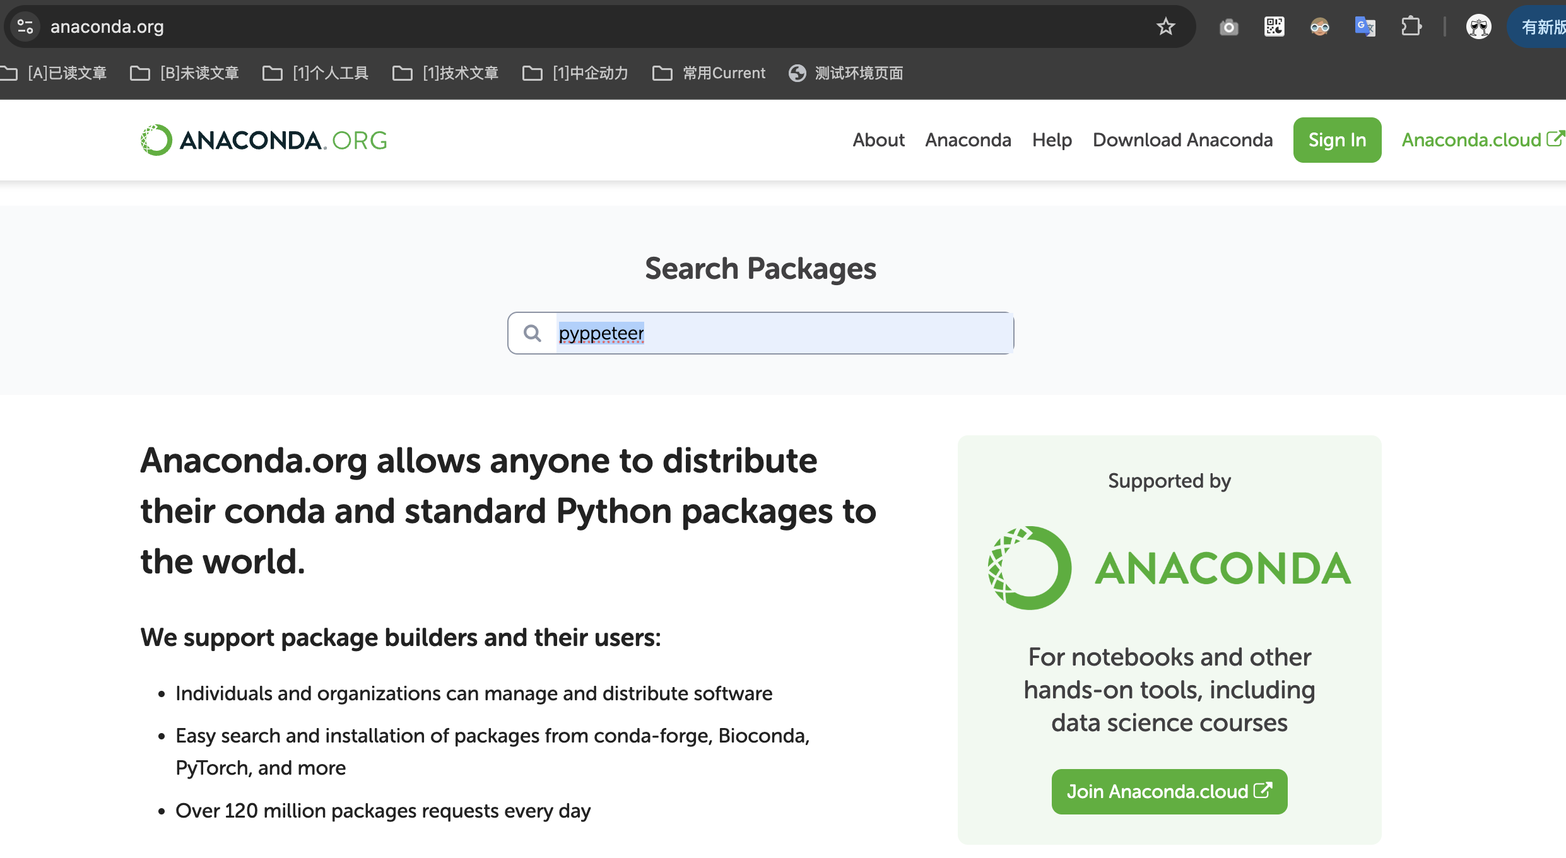Open the Extensions puzzle-piece menu
Screen dimensions: 1566x858
[1411, 26]
